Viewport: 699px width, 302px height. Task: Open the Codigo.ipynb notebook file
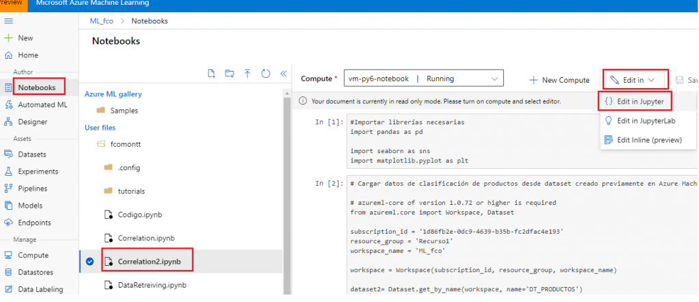[x=139, y=215]
